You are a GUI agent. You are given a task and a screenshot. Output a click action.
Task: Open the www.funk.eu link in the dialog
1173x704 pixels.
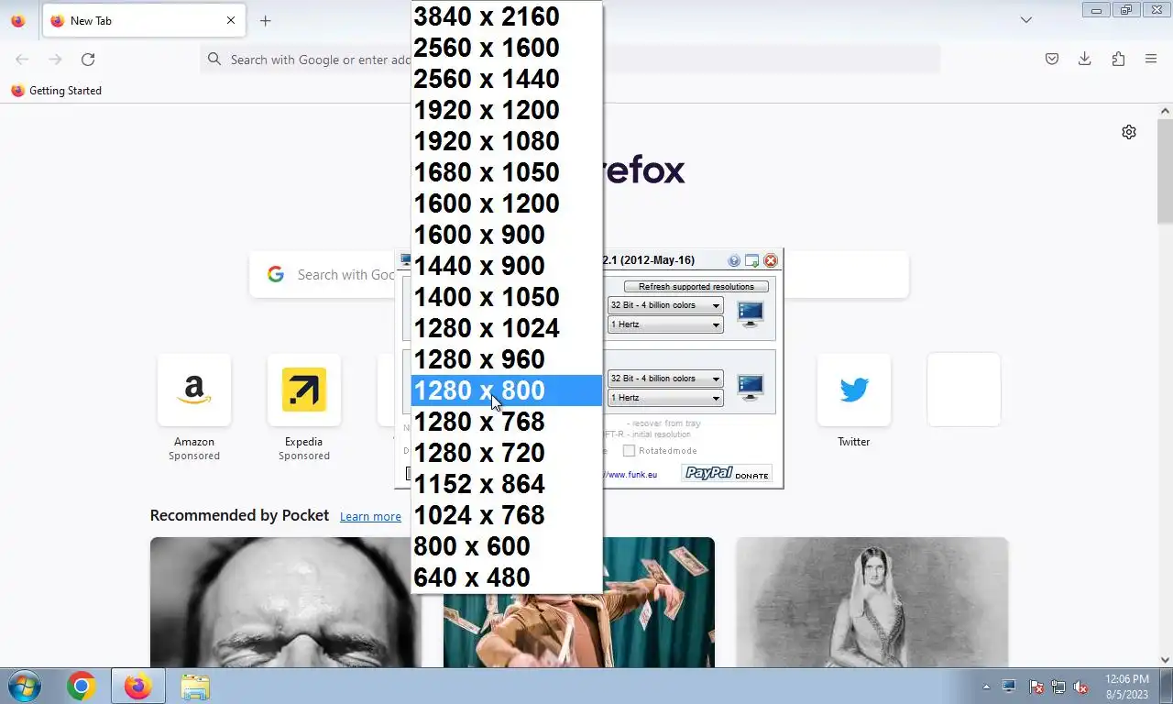(630, 475)
